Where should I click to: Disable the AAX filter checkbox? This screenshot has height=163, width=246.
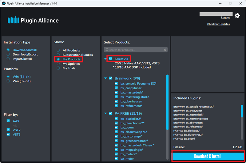tap(8, 121)
